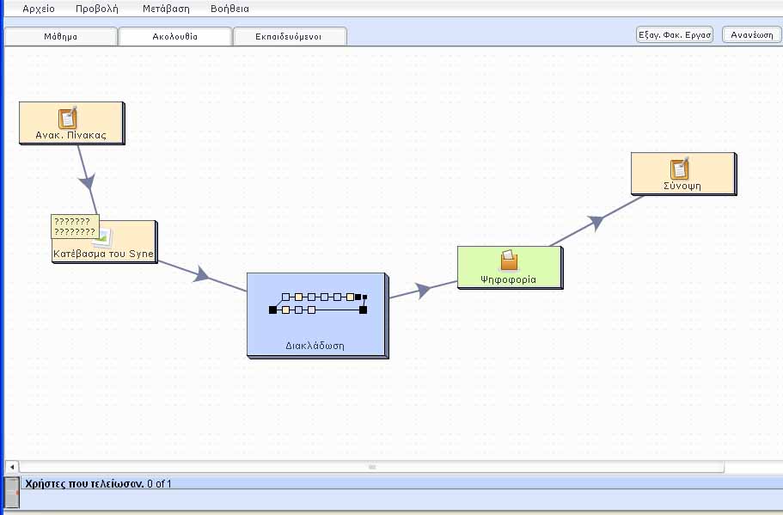The height and width of the screenshot is (515, 783).
Task: Click the Ανακ. Πίνακας noticeboard icon
Action: [68, 118]
